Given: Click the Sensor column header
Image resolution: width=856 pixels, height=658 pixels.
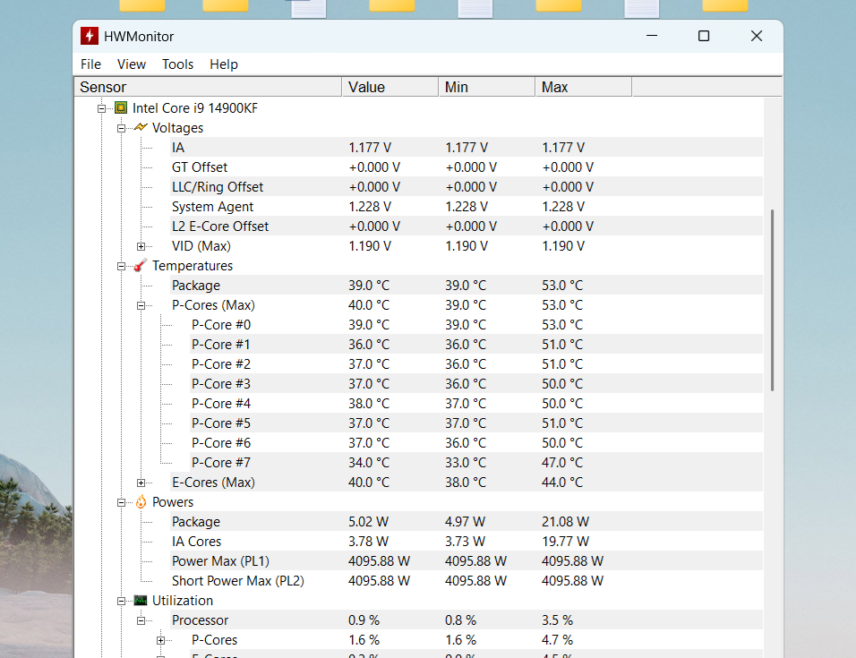Looking at the screenshot, I should click(208, 87).
